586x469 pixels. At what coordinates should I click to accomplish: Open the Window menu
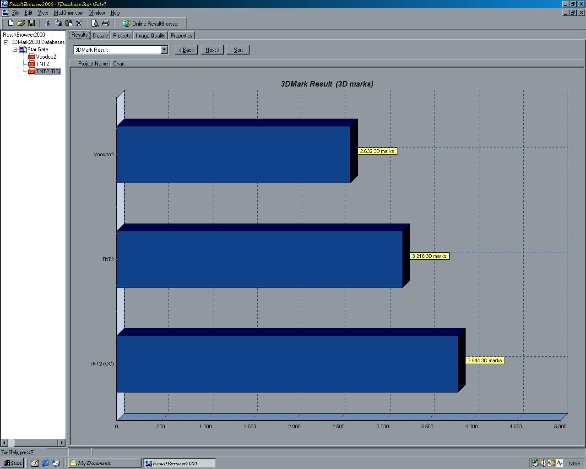click(x=97, y=13)
